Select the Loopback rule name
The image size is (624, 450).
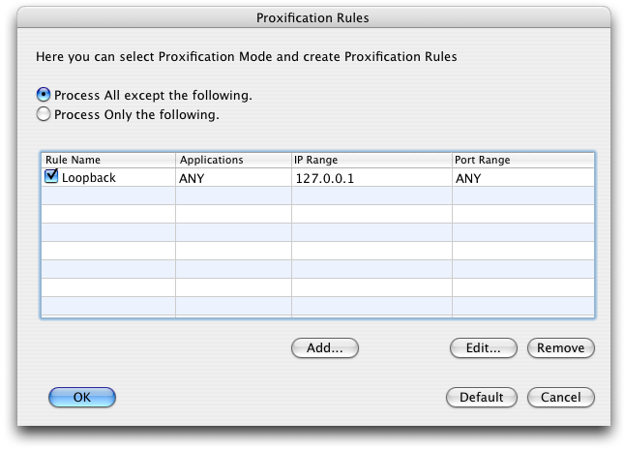click(x=89, y=178)
